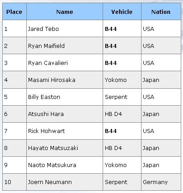This screenshot has width=183, height=193.
Task: Click the bold B44 vehicle for Jared Tebo
Action: 111,29
